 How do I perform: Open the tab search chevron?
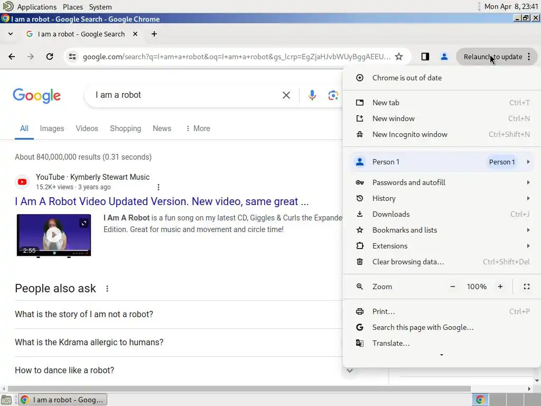click(11, 34)
